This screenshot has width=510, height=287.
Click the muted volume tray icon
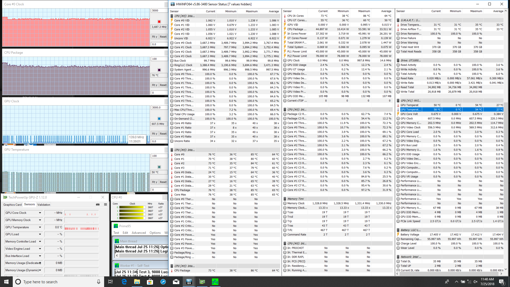click(475, 282)
